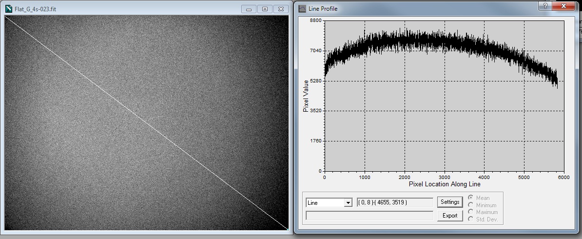582x239 pixels.
Task: Select the Maximum radio button
Action: tap(471, 212)
